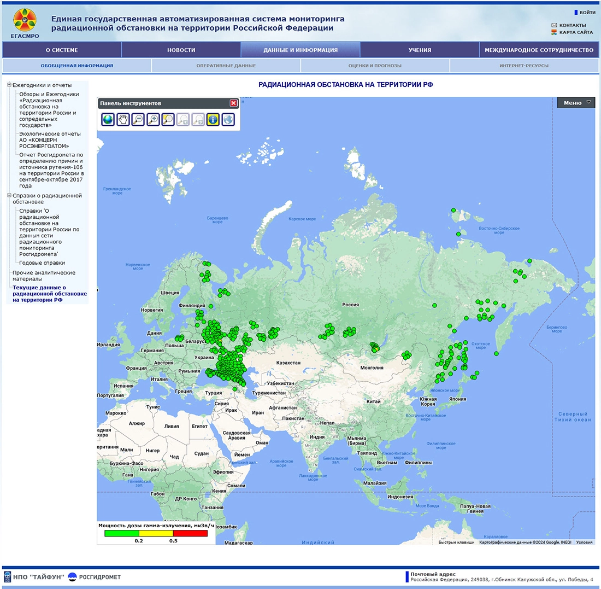Screen dimensions: 601x589
Task: Click the last globe icon in toolbar
Action: coord(228,119)
